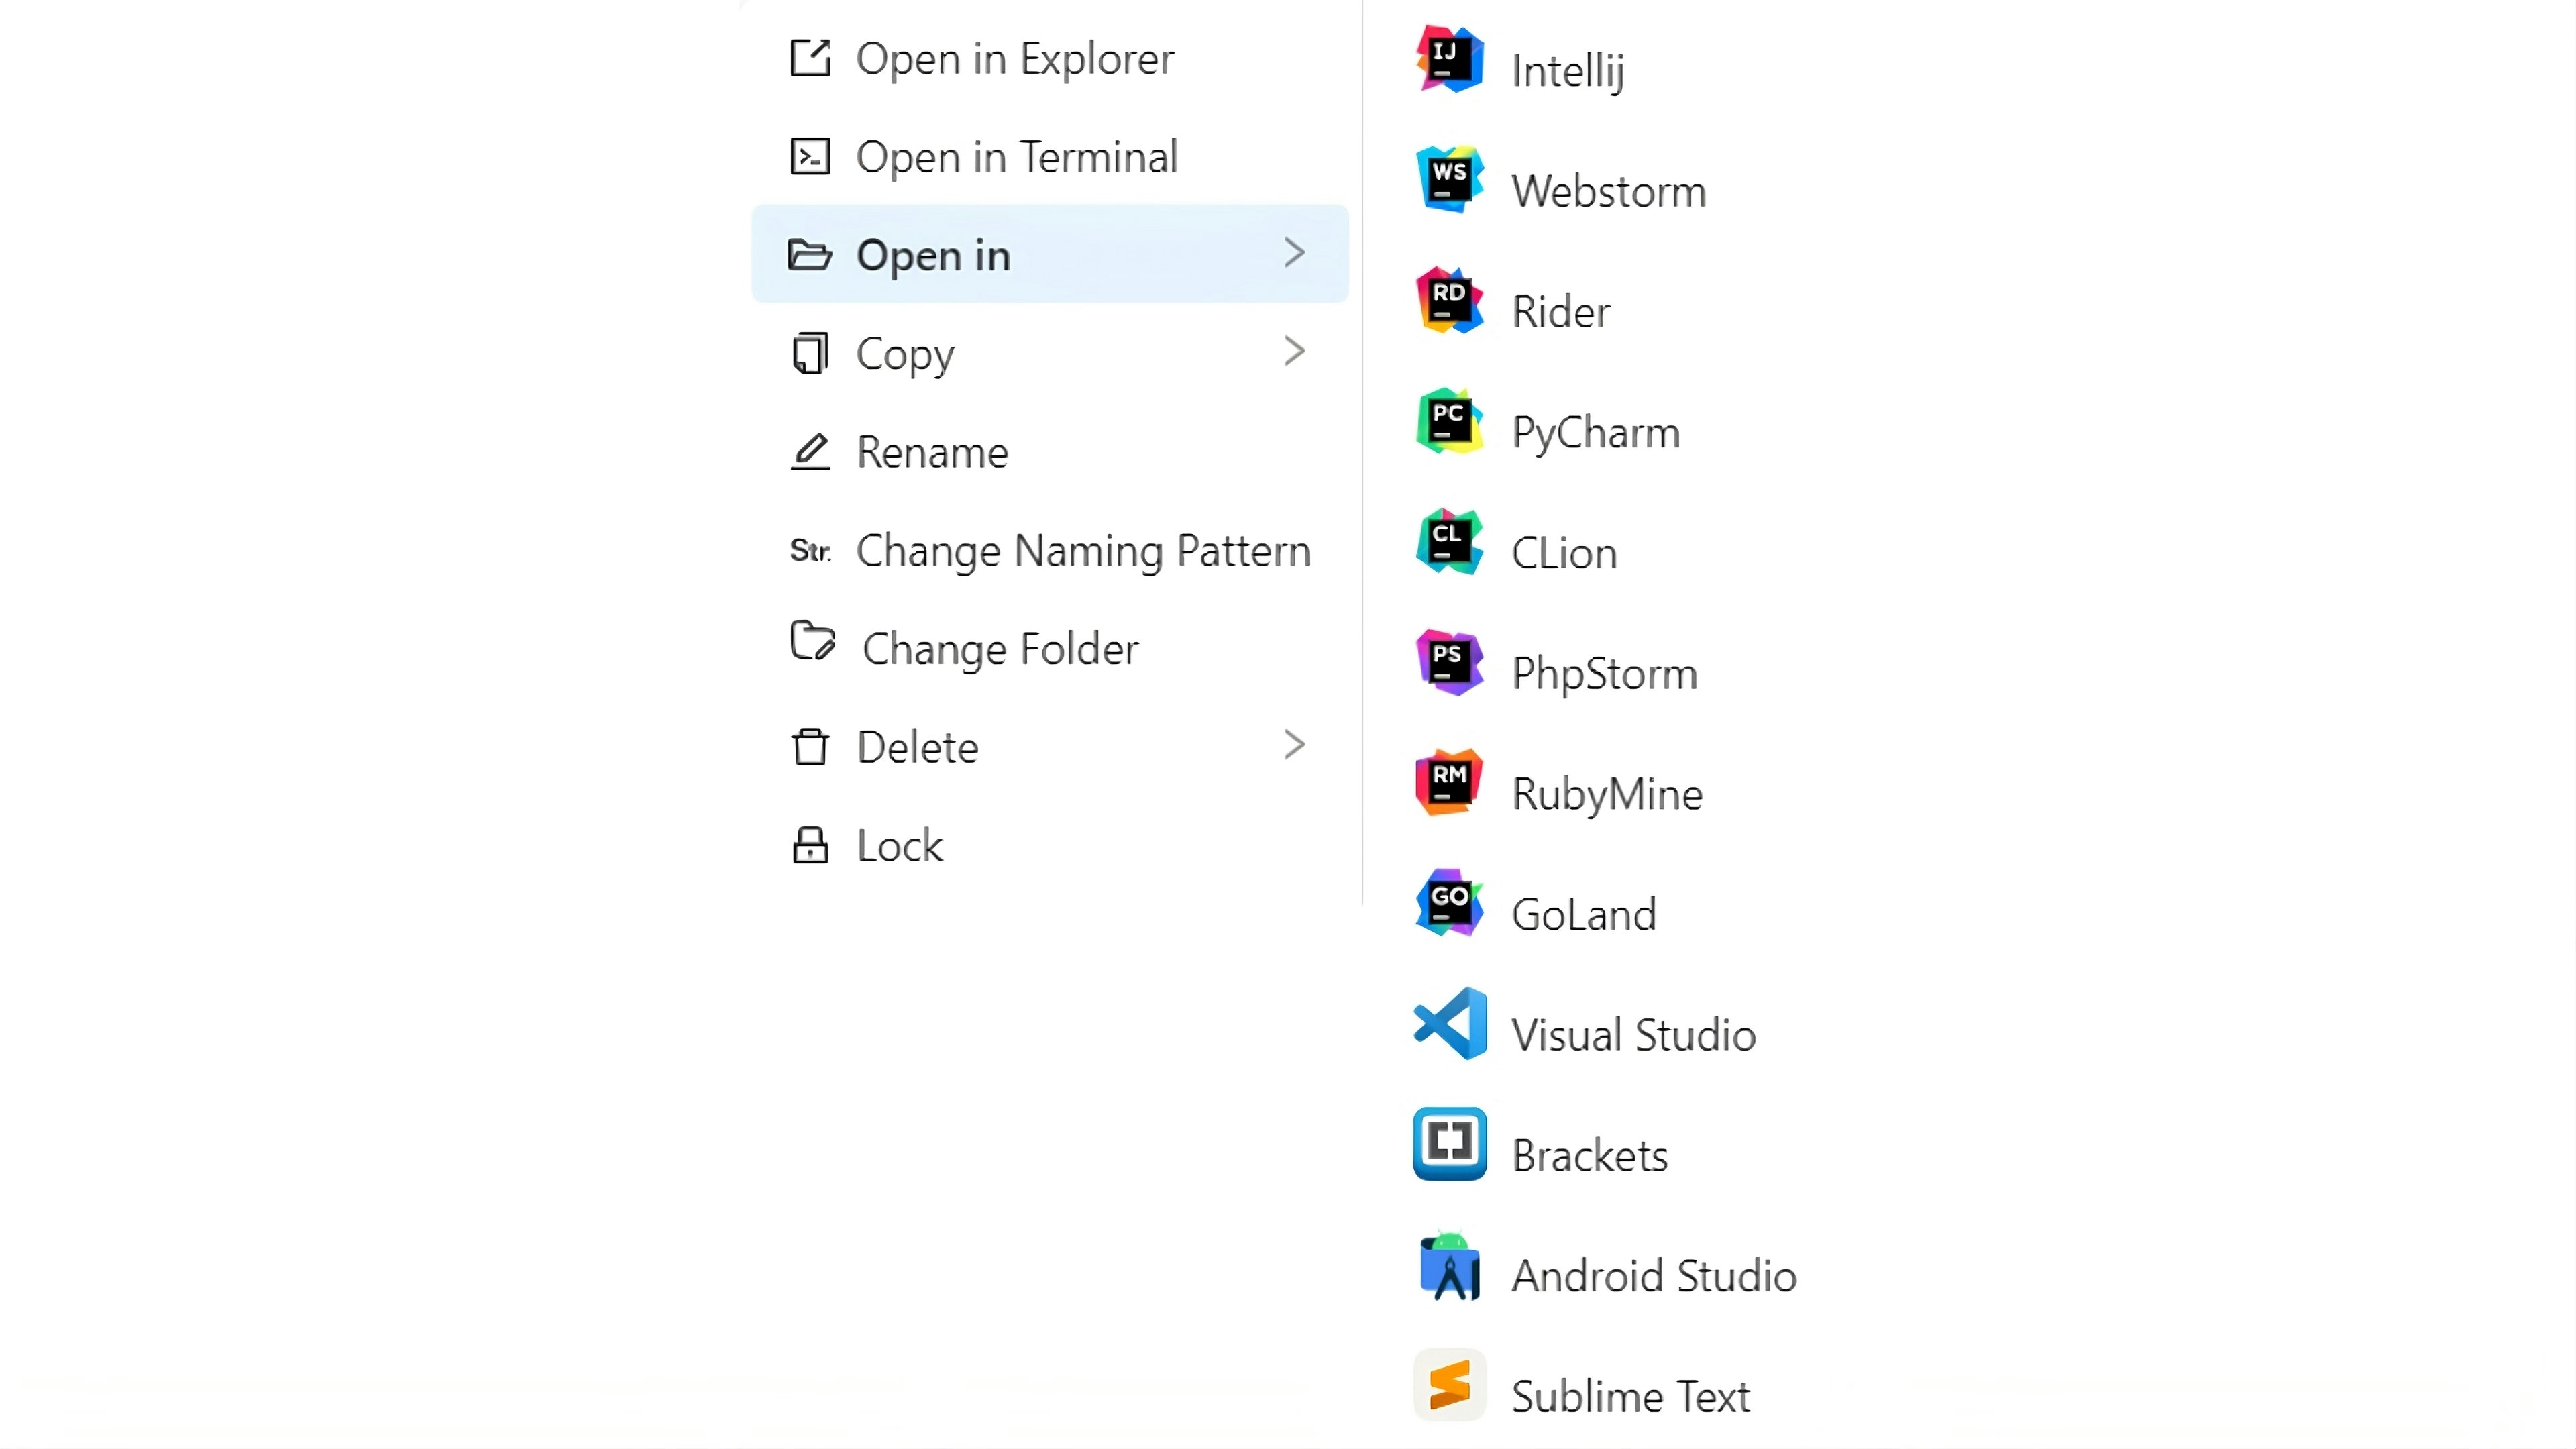Image resolution: width=2576 pixels, height=1449 pixels.
Task: Choose Brackets from the editor list
Action: coord(1590,1155)
